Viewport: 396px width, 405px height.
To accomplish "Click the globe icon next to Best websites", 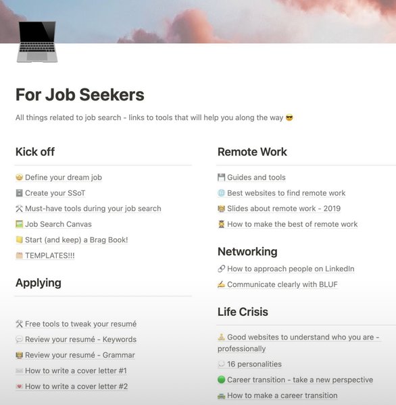I will click(221, 193).
